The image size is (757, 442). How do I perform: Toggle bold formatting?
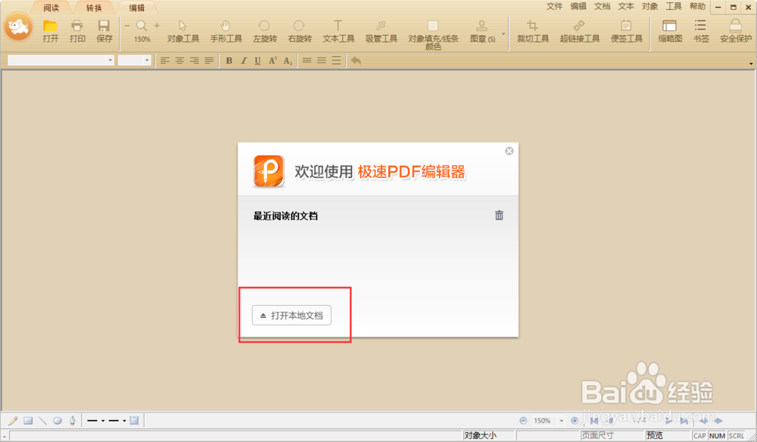[229, 61]
